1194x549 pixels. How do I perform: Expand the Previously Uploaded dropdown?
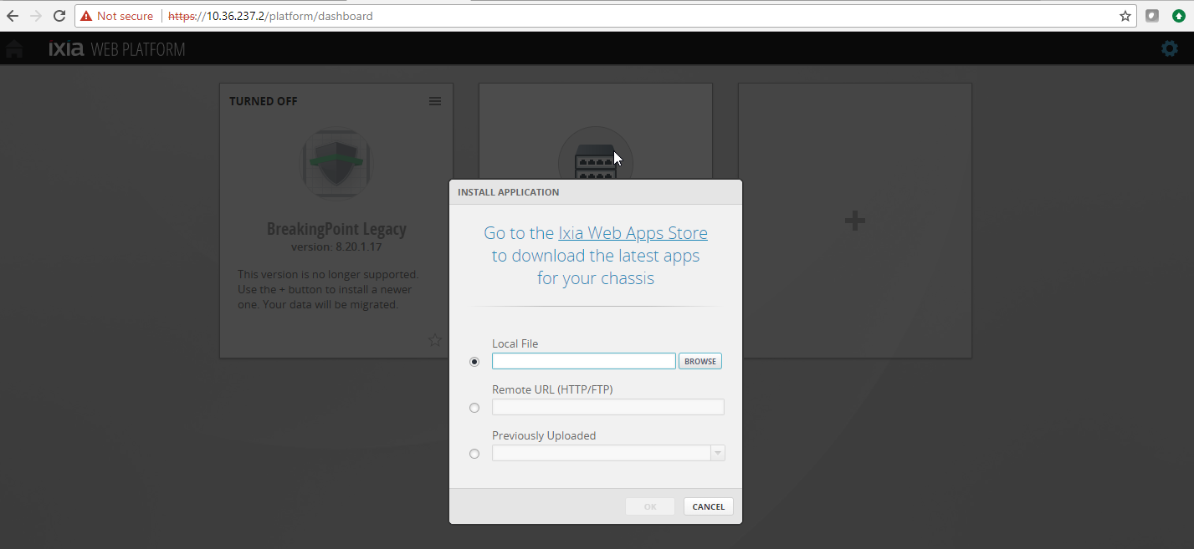click(x=717, y=453)
